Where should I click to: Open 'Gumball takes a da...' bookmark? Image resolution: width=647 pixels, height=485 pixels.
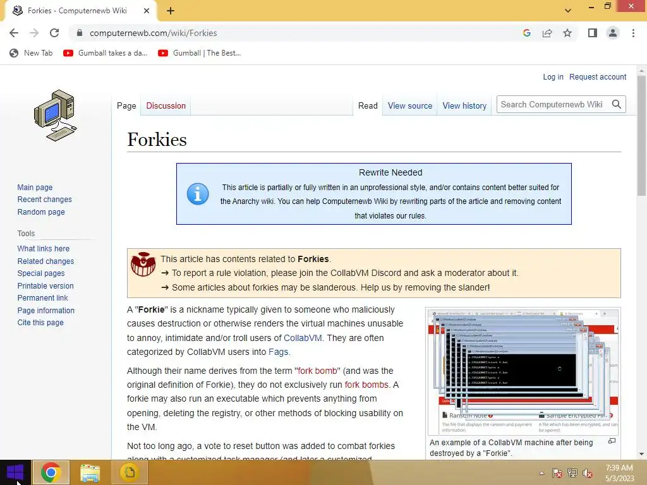[106, 53]
